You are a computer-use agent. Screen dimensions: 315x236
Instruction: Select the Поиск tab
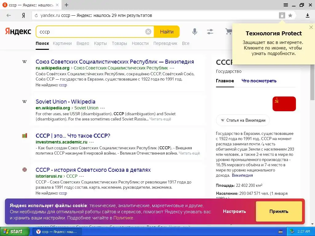(x=42, y=43)
